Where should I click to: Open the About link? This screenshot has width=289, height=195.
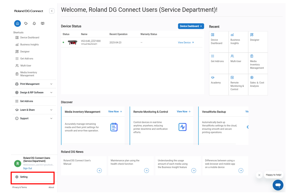coord(51,187)
